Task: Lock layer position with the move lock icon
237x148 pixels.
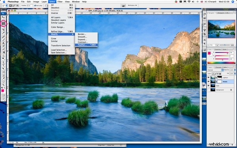Action: (218, 74)
